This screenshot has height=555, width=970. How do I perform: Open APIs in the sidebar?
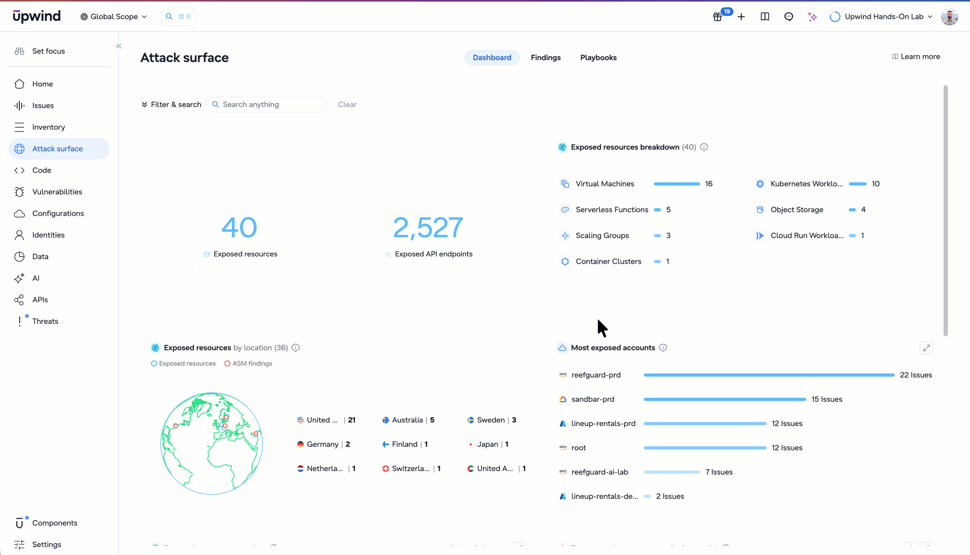point(59,300)
